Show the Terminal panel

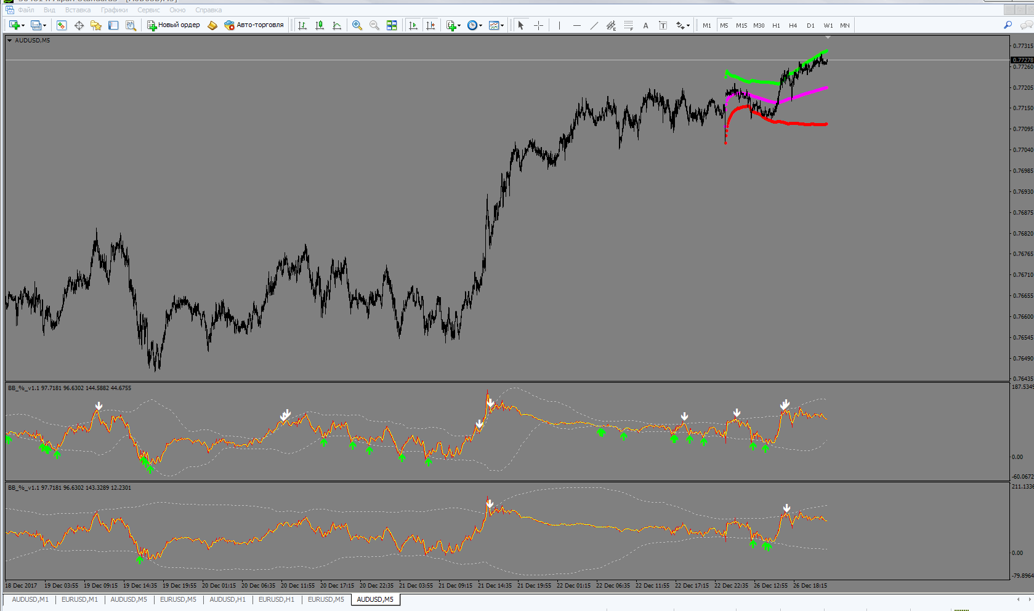click(x=113, y=25)
